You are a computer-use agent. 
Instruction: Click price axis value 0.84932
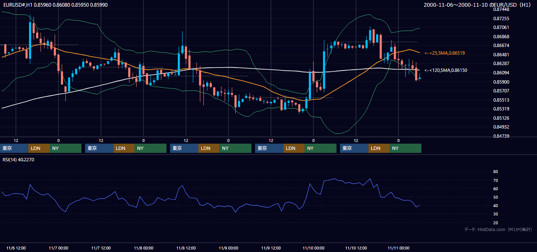500,127
